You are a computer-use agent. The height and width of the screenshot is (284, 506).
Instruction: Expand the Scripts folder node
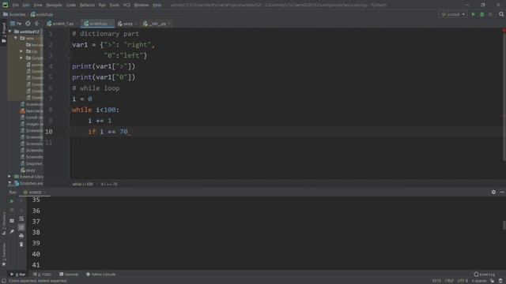[21, 58]
